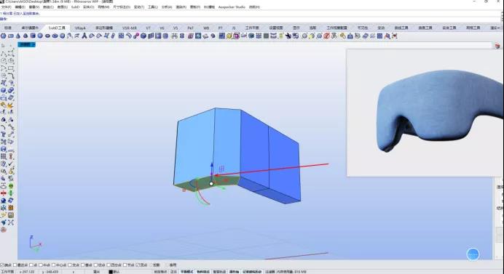Enable the 交点 object snap
The height and width of the screenshot is (274, 504).
[x=70, y=265]
